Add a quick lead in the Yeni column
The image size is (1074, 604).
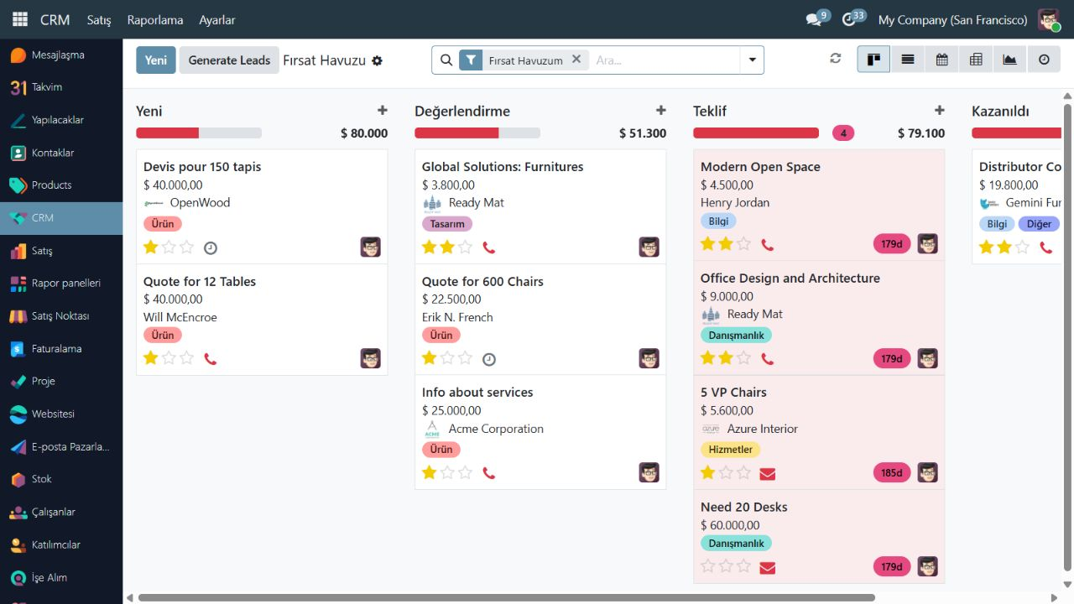point(383,111)
